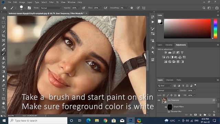Add a Levels adjustment

coord(170,53)
